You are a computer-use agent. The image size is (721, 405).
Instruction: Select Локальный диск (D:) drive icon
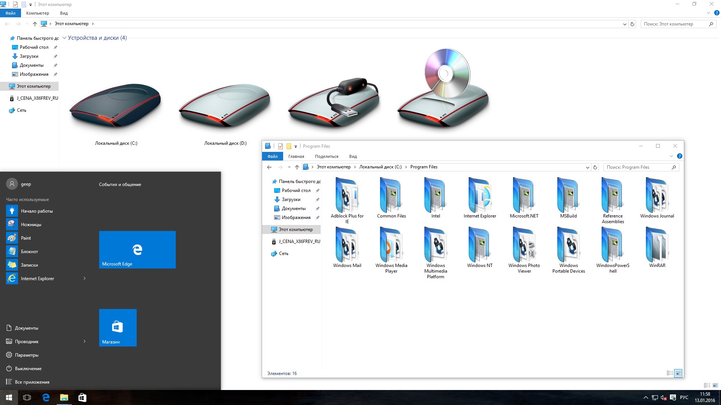225,107
